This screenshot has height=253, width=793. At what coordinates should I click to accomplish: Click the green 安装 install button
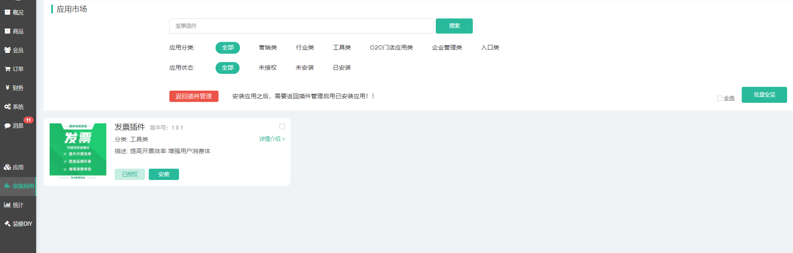click(x=164, y=175)
